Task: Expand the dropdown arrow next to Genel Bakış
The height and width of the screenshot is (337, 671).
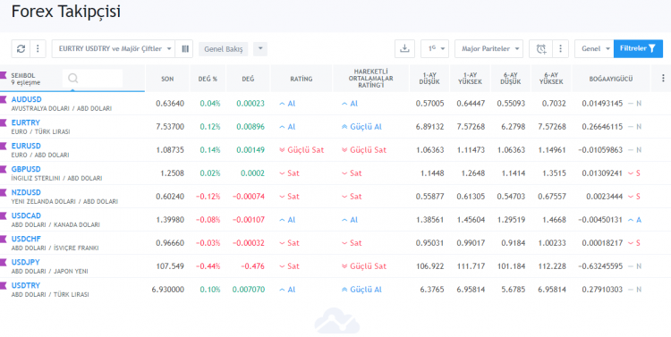Action: click(x=260, y=49)
